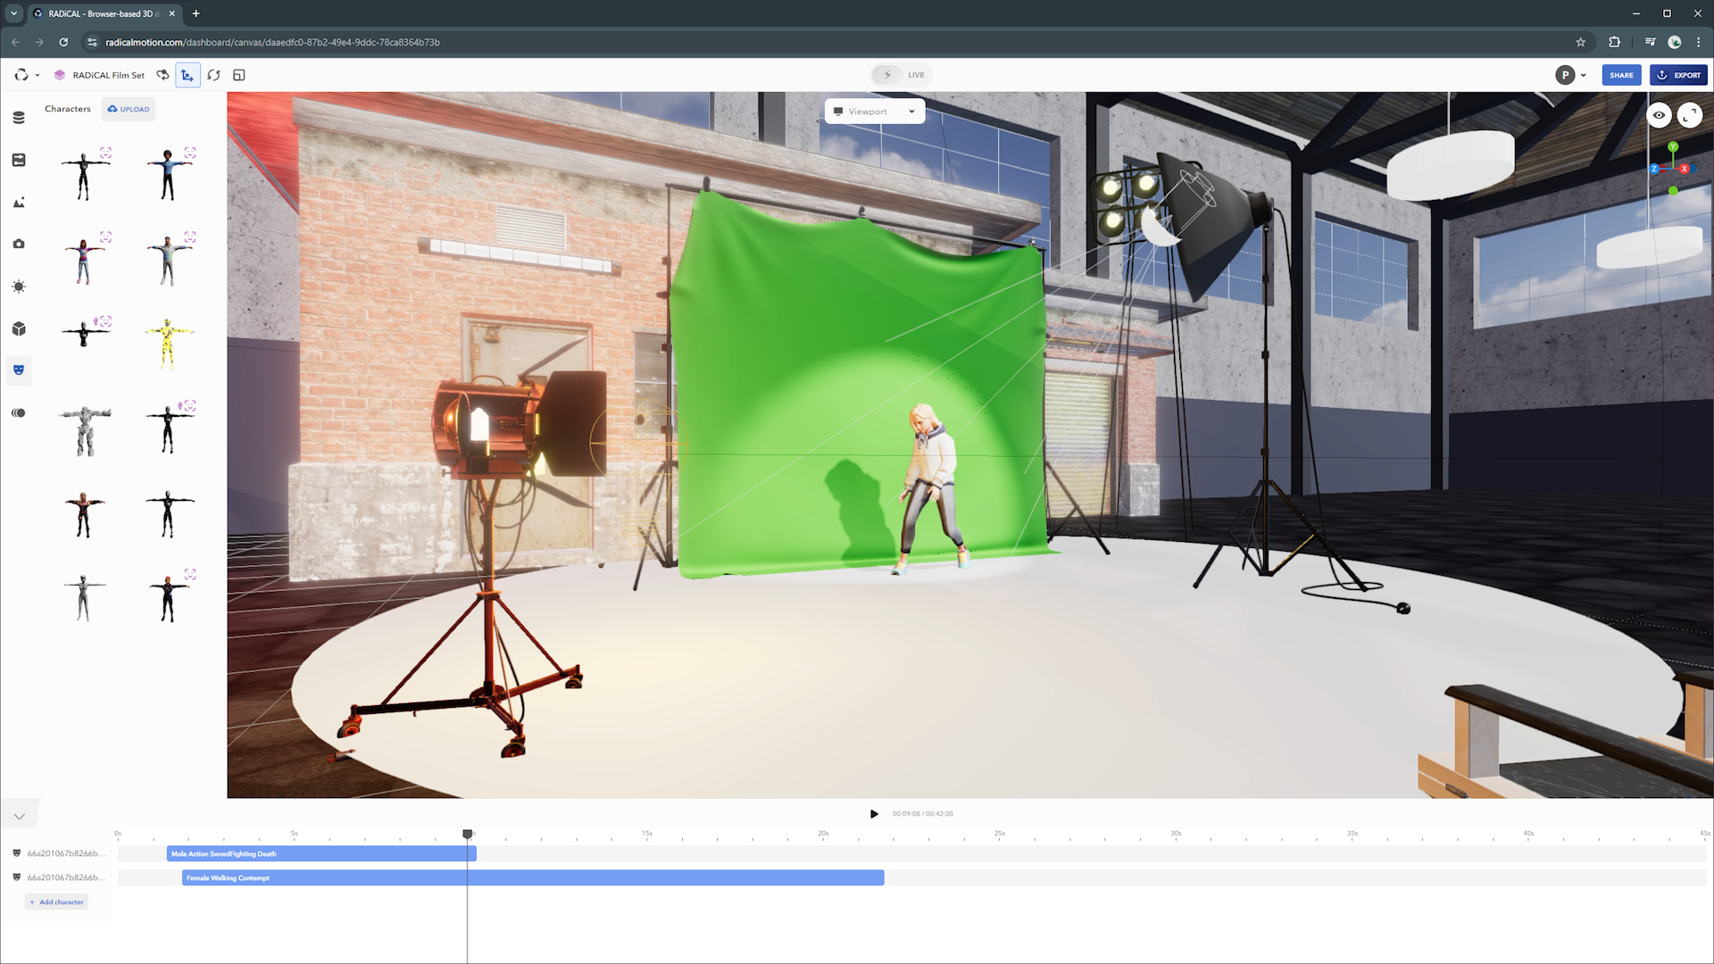The height and width of the screenshot is (964, 1714).
Task: Select the lighting (sun) panel icon
Action: 18,287
